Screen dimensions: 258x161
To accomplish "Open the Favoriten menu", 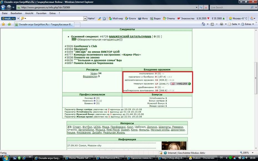I will [41, 13].
